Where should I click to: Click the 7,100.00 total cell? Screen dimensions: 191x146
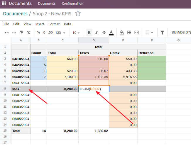pyautogui.click(x=62, y=77)
